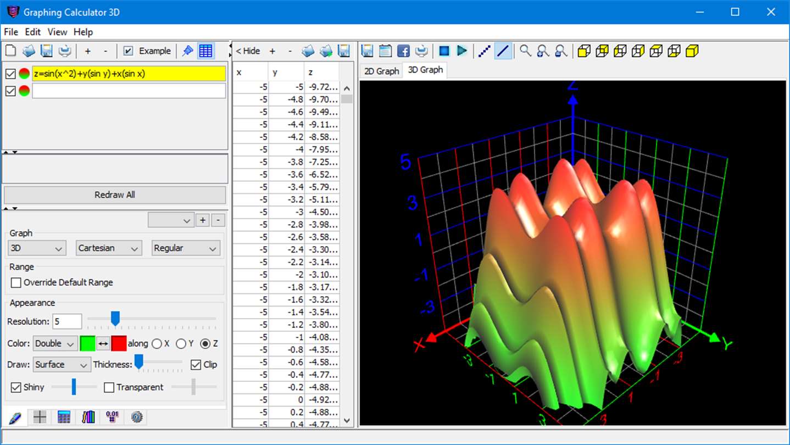Open the View menu
Screen dimensions: 790x445
(57, 32)
